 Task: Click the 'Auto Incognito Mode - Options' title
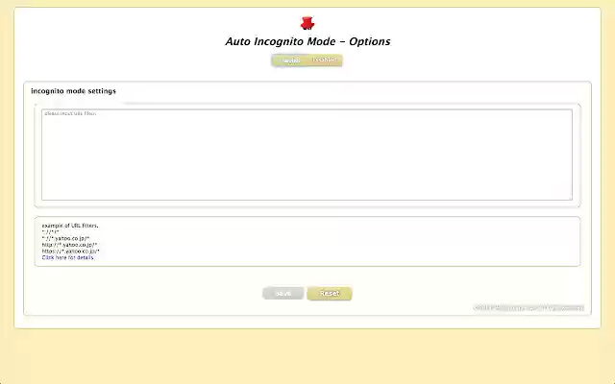(307, 41)
